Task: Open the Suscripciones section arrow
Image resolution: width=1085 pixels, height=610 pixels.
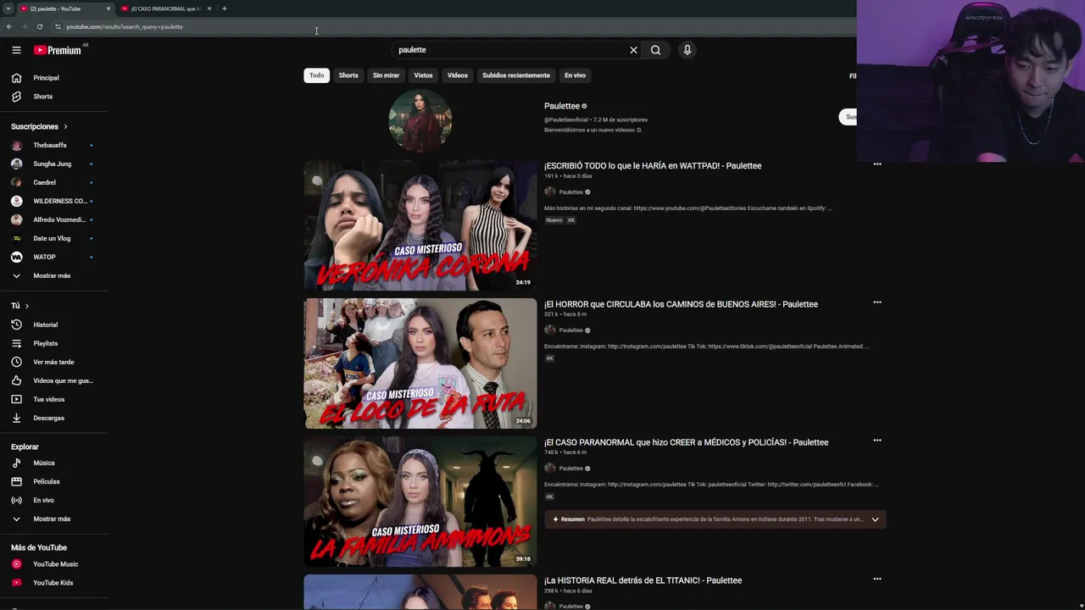Action: (65, 126)
